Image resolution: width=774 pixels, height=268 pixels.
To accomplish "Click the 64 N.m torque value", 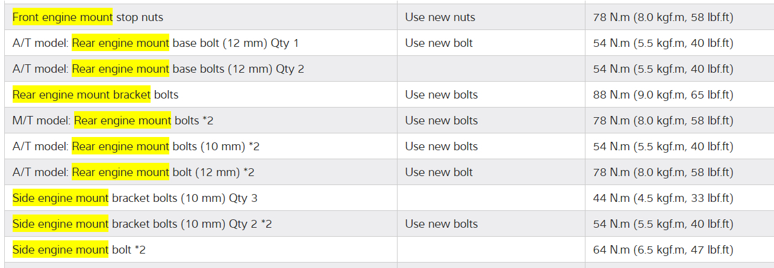I will click(663, 250).
